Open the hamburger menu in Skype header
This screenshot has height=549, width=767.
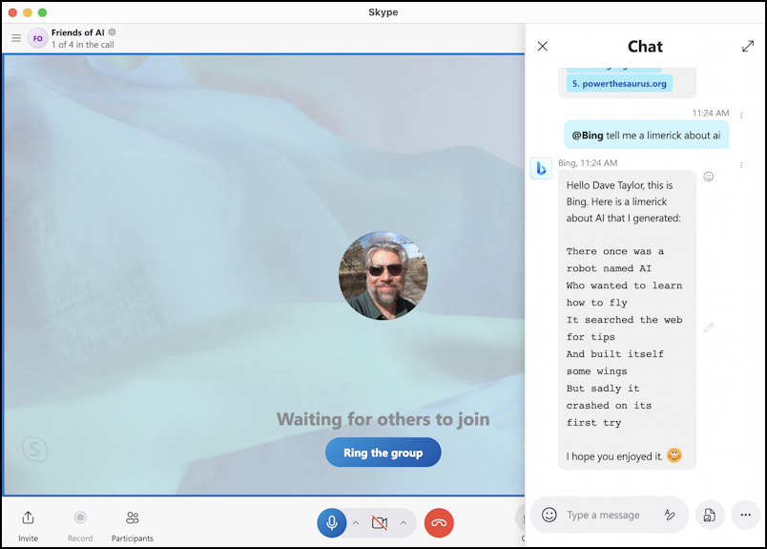pyautogui.click(x=16, y=38)
